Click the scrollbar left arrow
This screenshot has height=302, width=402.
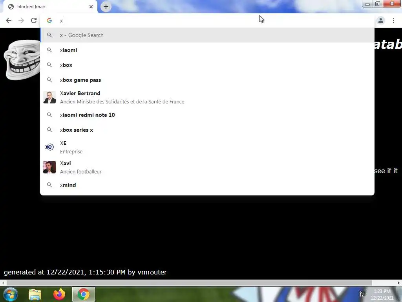[x=3, y=283]
